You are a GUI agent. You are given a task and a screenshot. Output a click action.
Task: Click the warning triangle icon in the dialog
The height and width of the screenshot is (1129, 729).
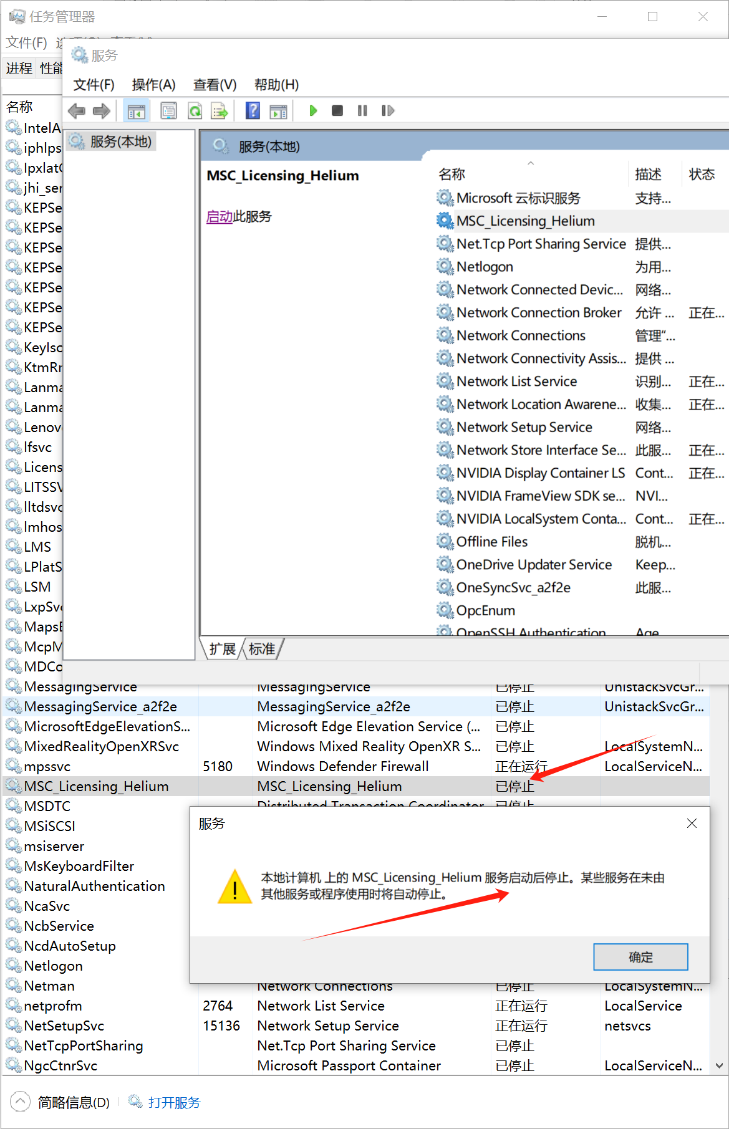[x=234, y=886]
